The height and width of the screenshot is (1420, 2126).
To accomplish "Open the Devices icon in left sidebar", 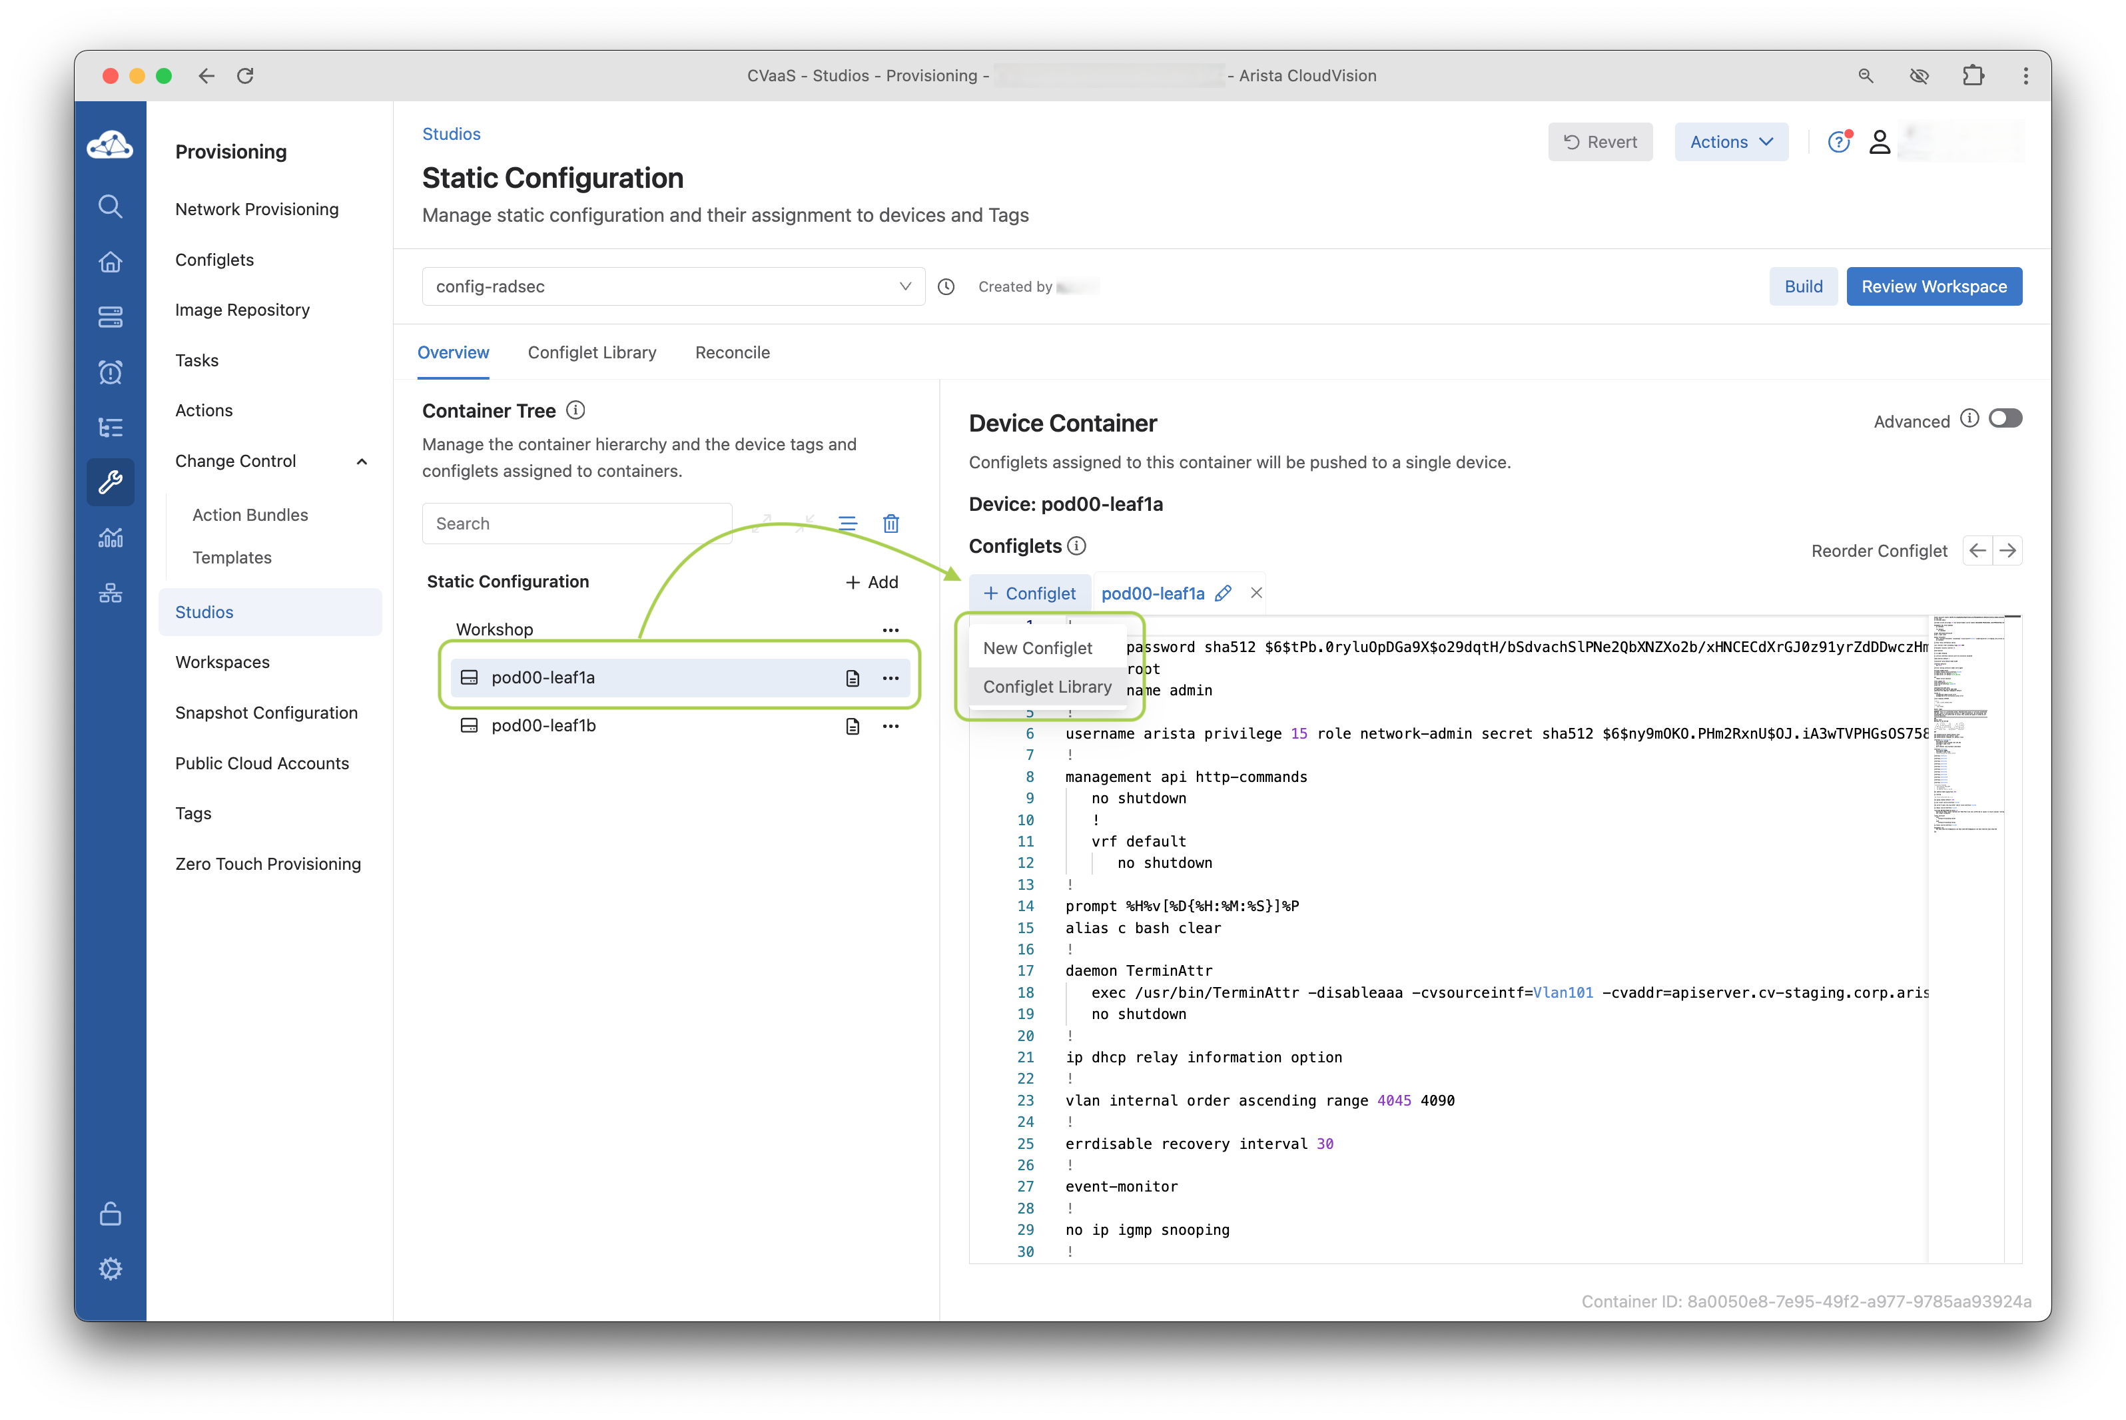I will pos(111,317).
